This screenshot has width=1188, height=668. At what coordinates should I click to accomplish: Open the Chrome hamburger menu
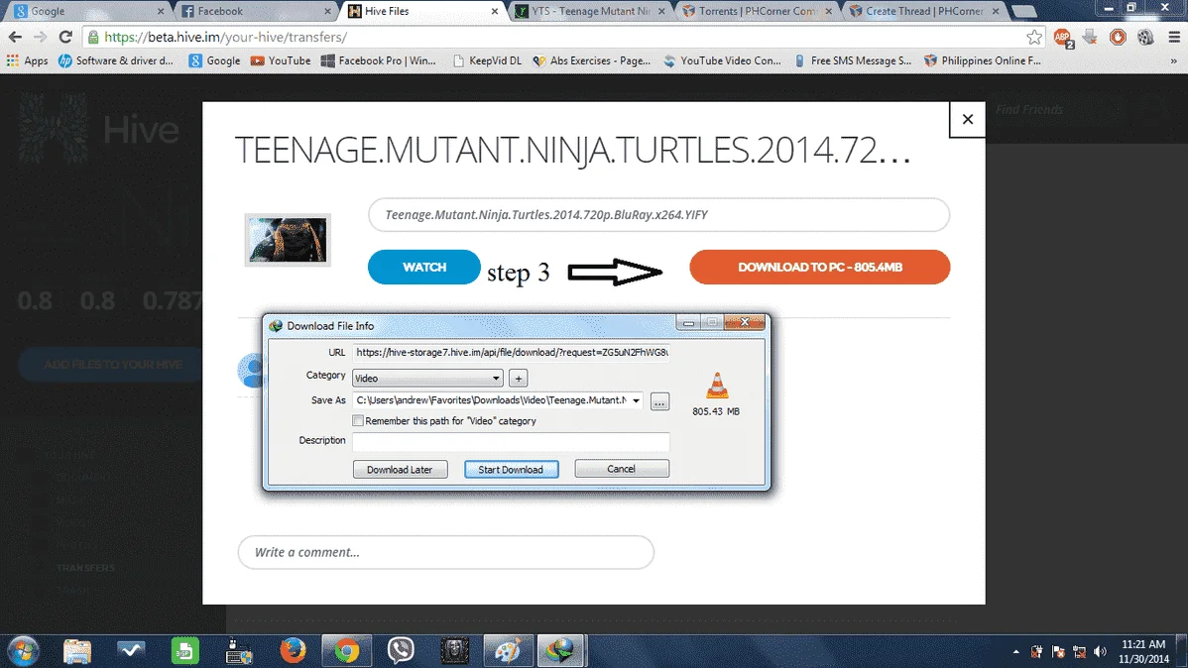click(x=1173, y=37)
